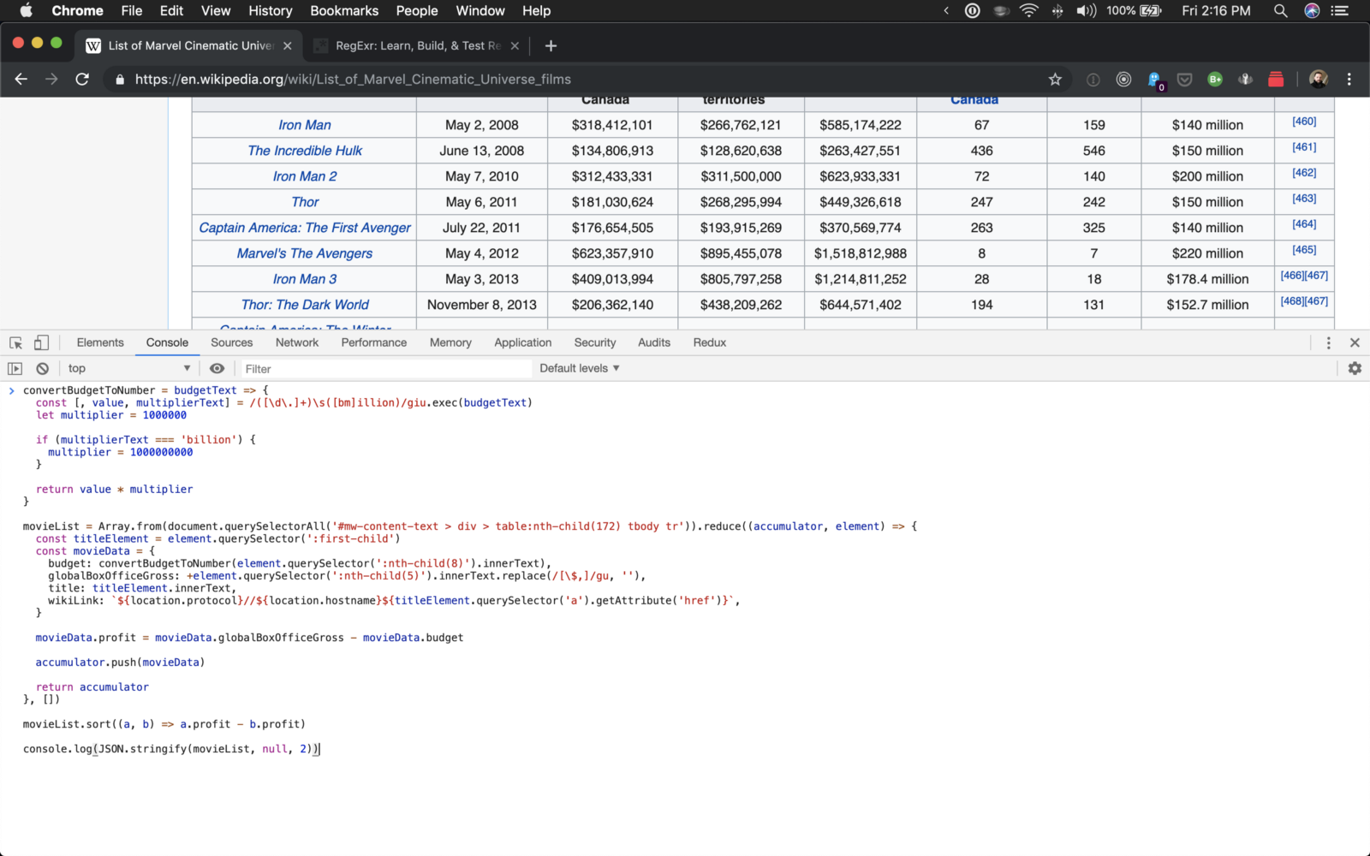
Task: Click the browser forward arrow
Action: (x=51, y=79)
